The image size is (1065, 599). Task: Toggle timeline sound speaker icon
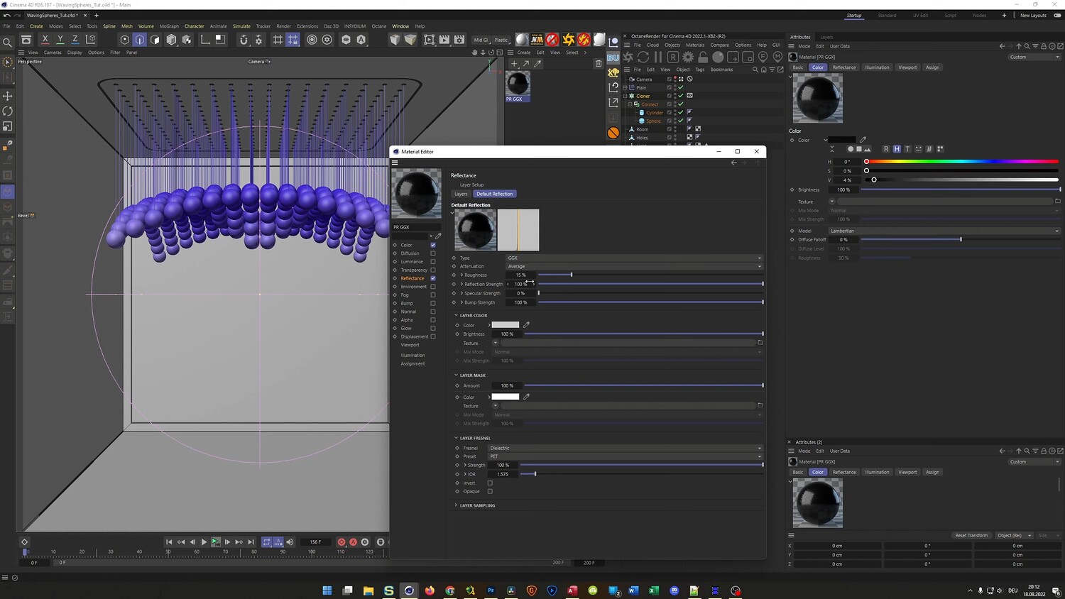pos(290,542)
